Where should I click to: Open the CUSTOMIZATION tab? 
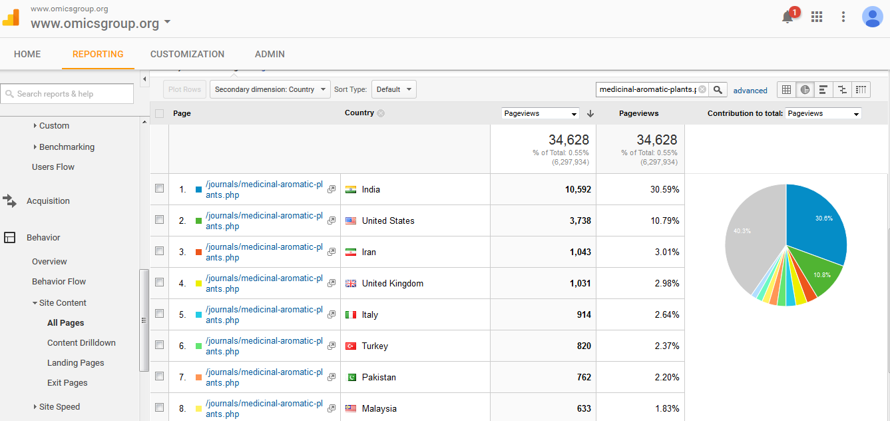pyautogui.click(x=187, y=54)
